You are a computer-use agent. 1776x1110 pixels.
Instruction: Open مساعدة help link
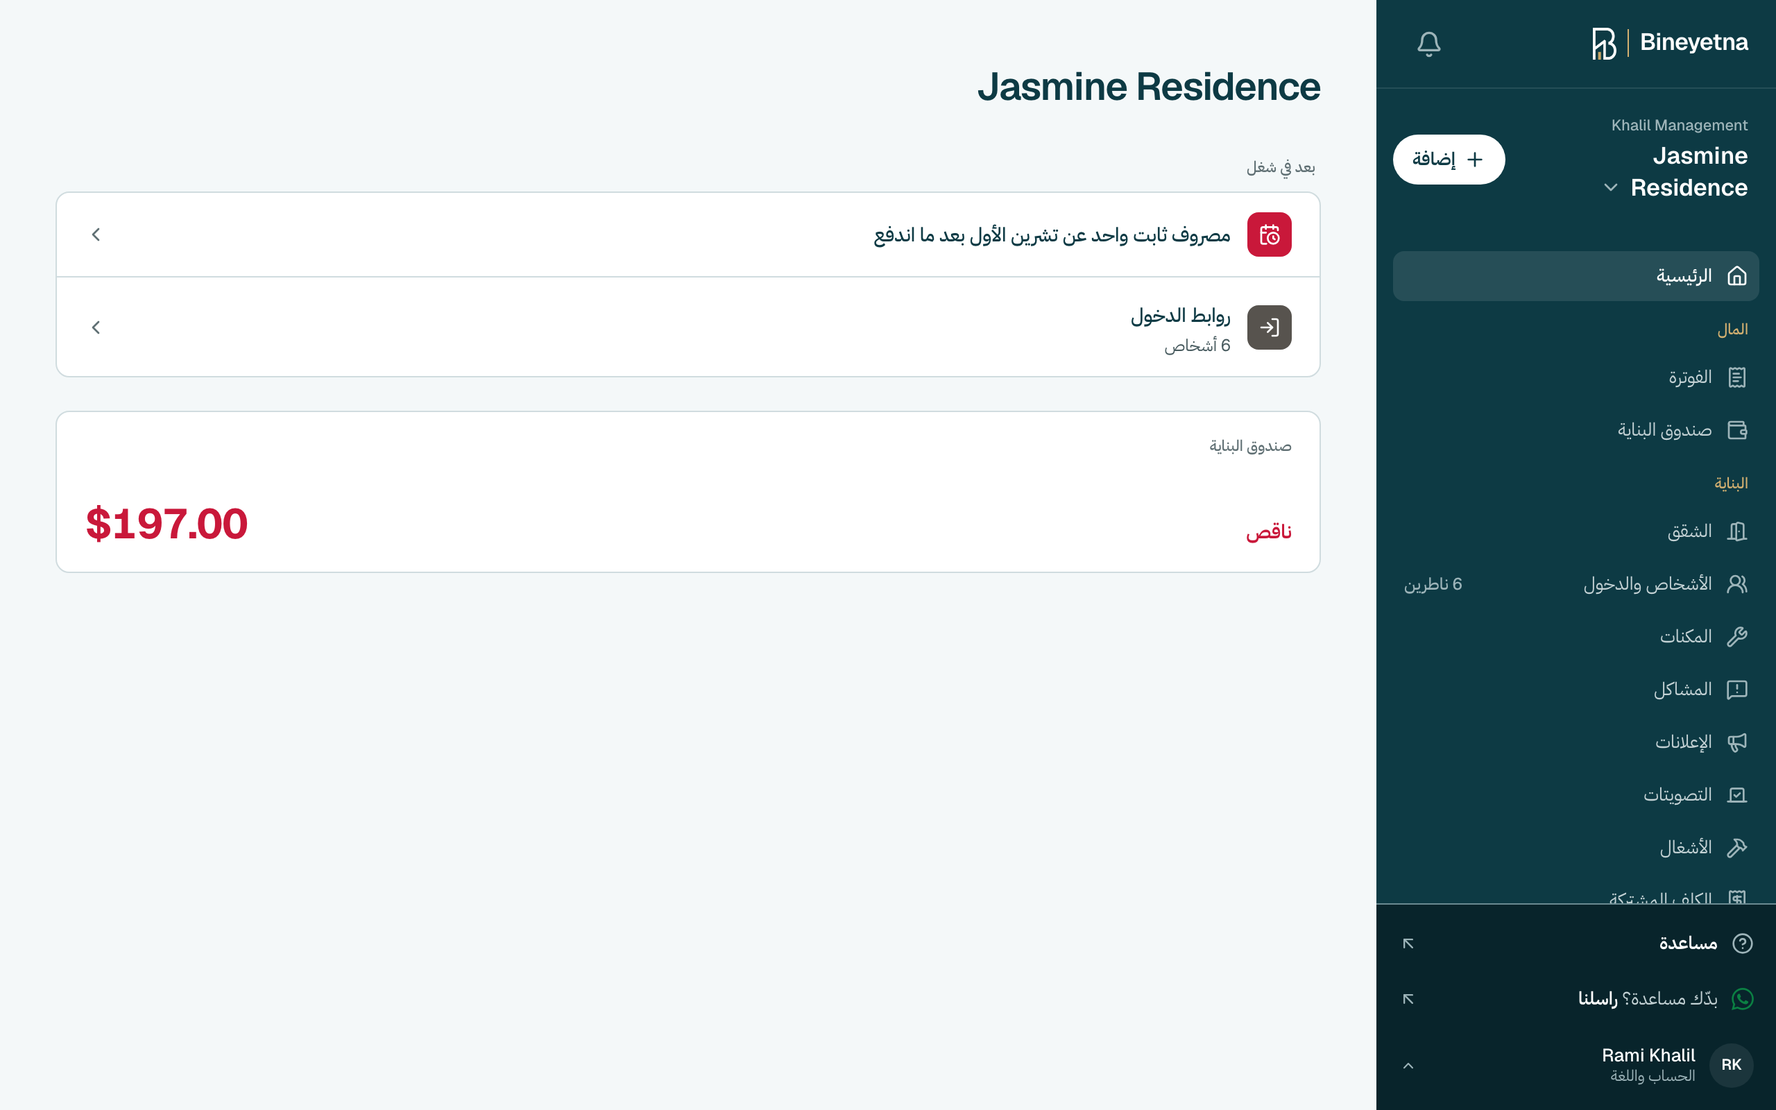tap(1575, 943)
